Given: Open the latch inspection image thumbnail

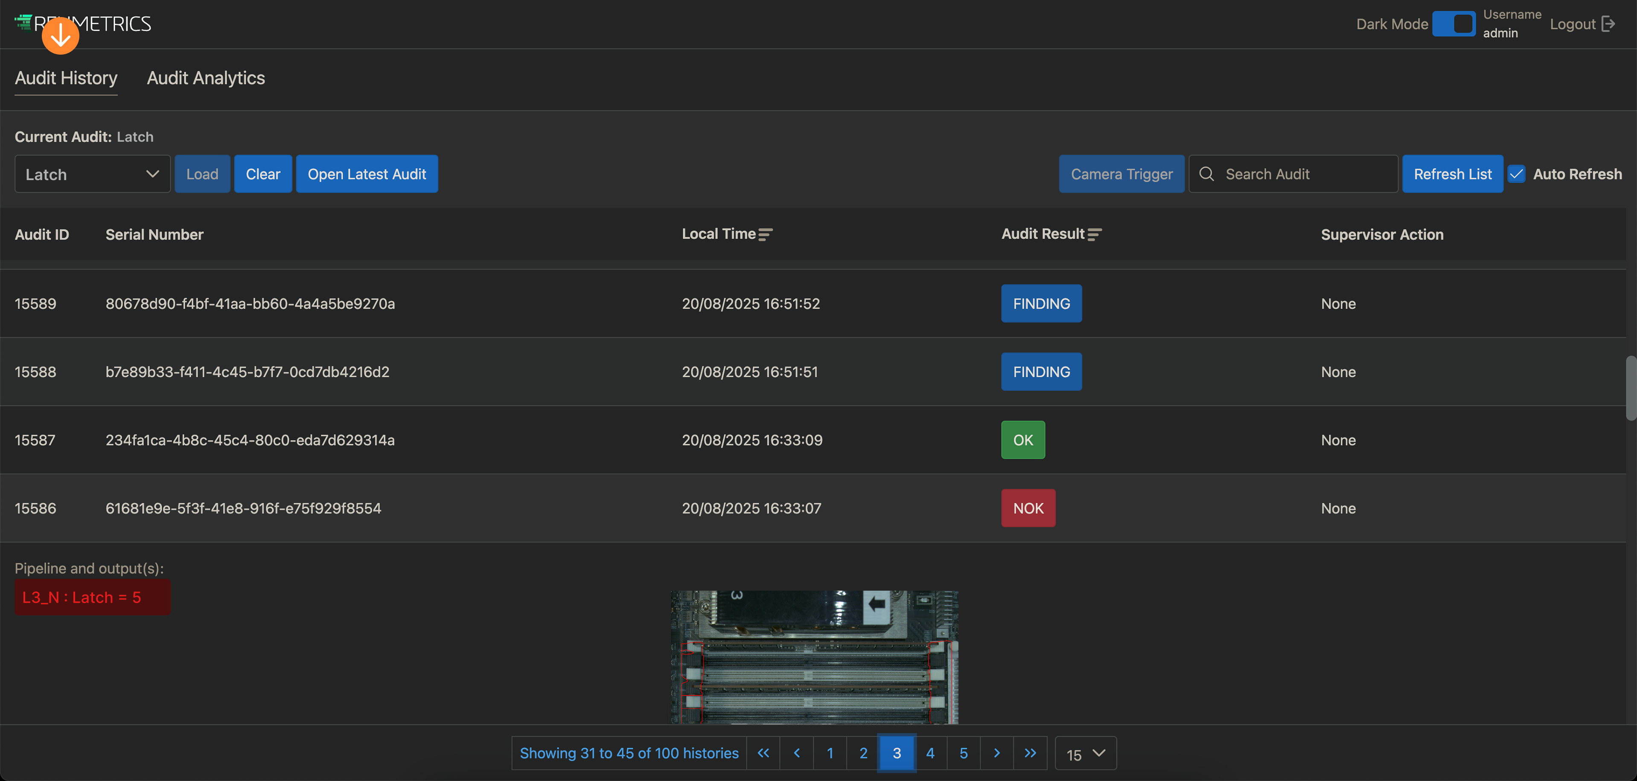Looking at the screenshot, I should click(x=814, y=657).
